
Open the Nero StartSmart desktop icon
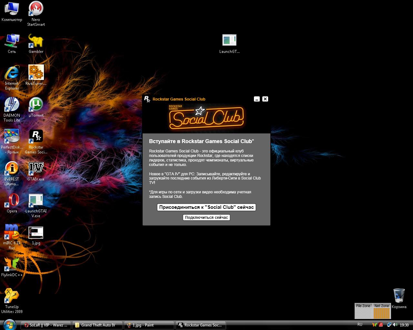click(x=36, y=9)
